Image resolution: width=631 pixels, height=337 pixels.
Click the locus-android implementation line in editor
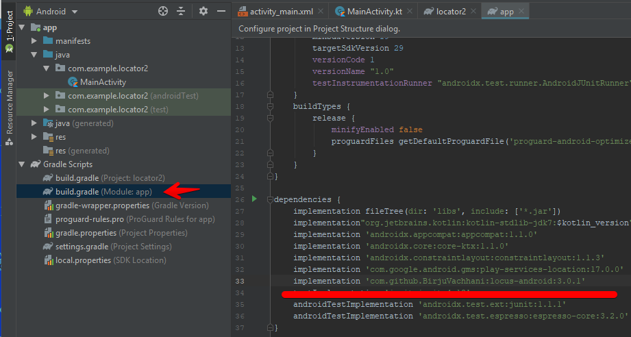click(x=438, y=281)
